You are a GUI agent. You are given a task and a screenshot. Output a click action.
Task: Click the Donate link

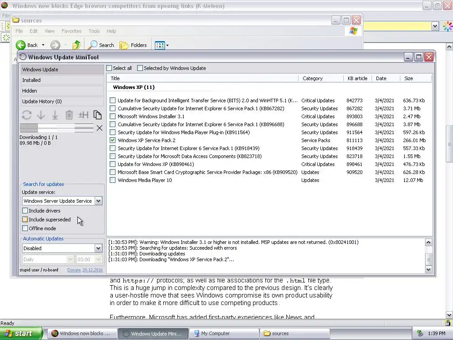point(74,270)
